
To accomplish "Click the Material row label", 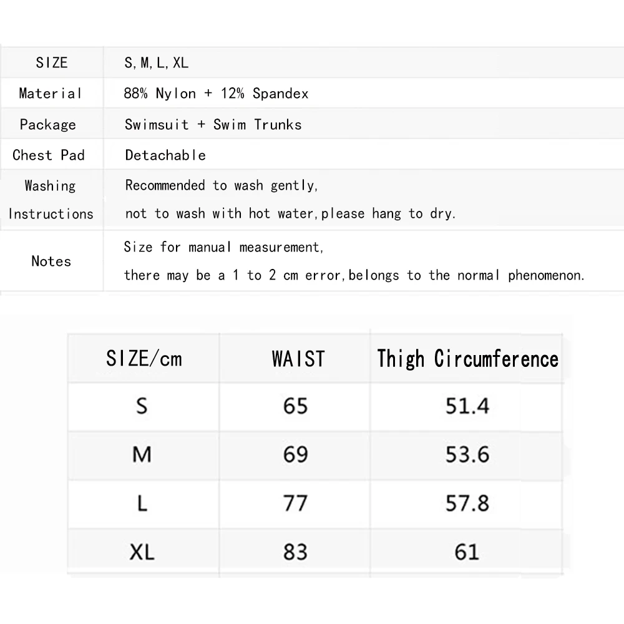I will pyautogui.click(x=50, y=94).
